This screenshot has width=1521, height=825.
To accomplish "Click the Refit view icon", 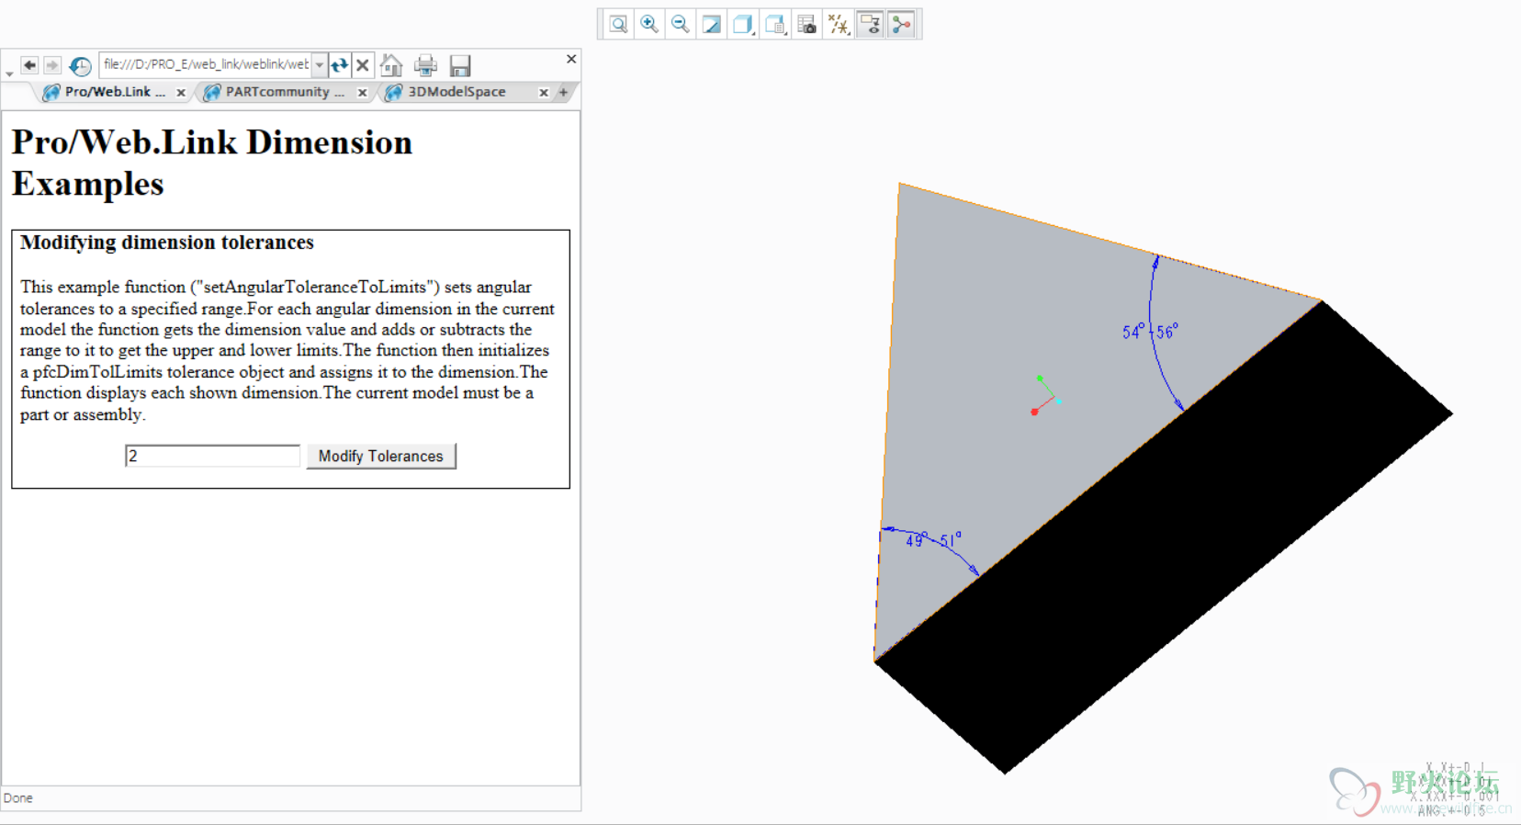I will point(618,24).
